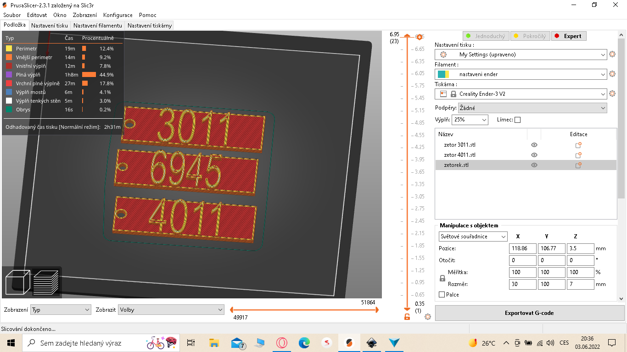This screenshot has width=627, height=352.
Task: Click the edit icon for zetor 3011.stl
Action: 578,145
